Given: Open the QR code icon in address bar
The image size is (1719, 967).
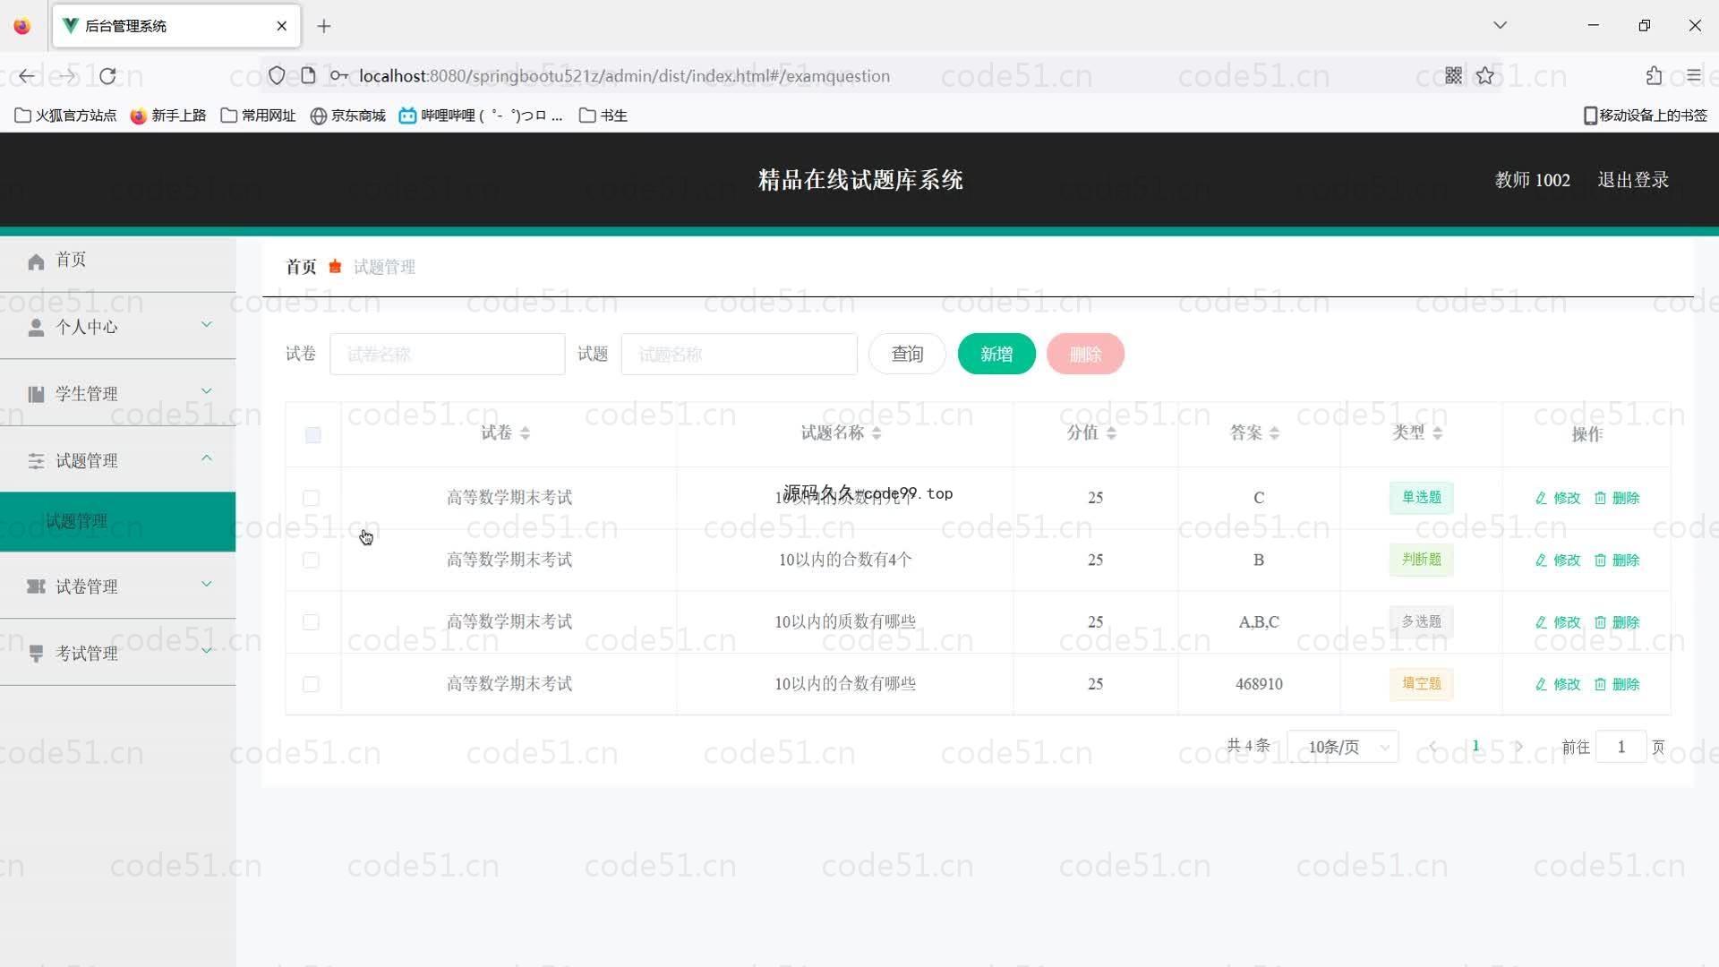Looking at the screenshot, I should 1453,76.
